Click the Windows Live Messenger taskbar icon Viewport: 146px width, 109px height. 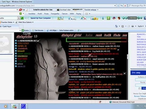coord(15,106)
